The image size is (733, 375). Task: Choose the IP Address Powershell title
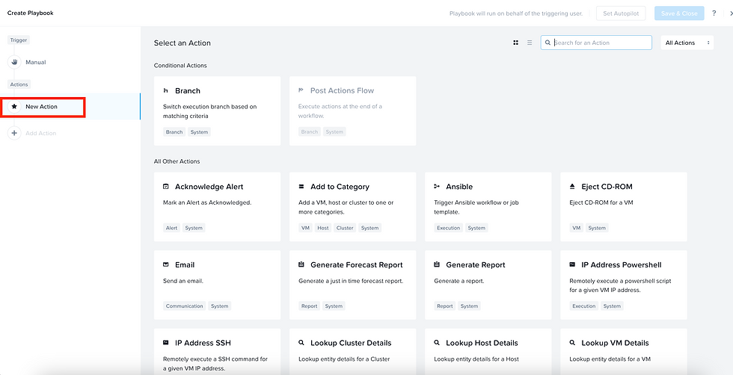coord(622,264)
